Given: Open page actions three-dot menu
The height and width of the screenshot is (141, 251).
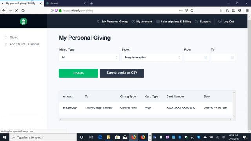Looking at the screenshot, I should pos(181,11).
